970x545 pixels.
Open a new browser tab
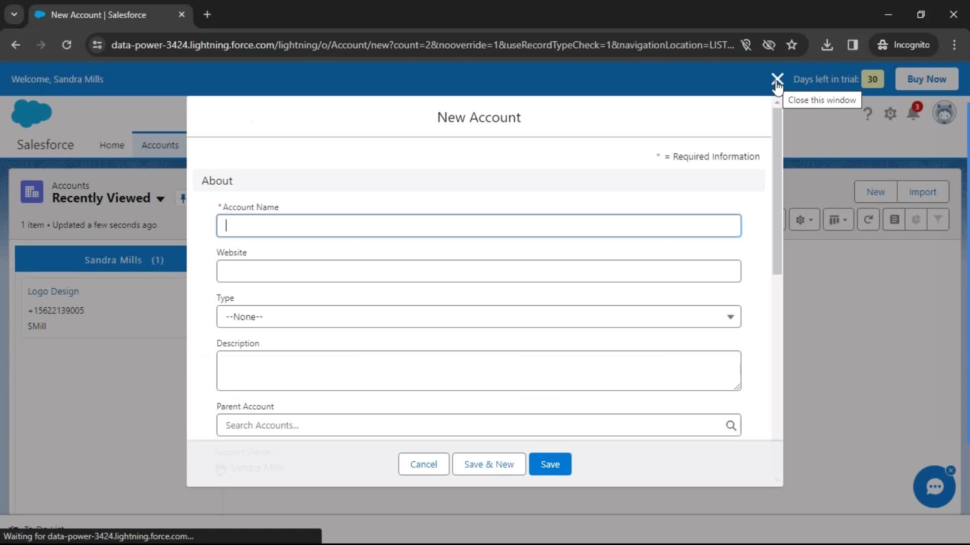click(207, 15)
